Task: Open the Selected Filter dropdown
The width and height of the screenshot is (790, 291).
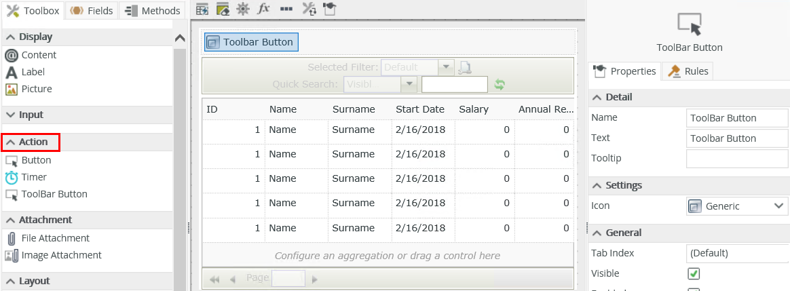Action: click(x=446, y=67)
